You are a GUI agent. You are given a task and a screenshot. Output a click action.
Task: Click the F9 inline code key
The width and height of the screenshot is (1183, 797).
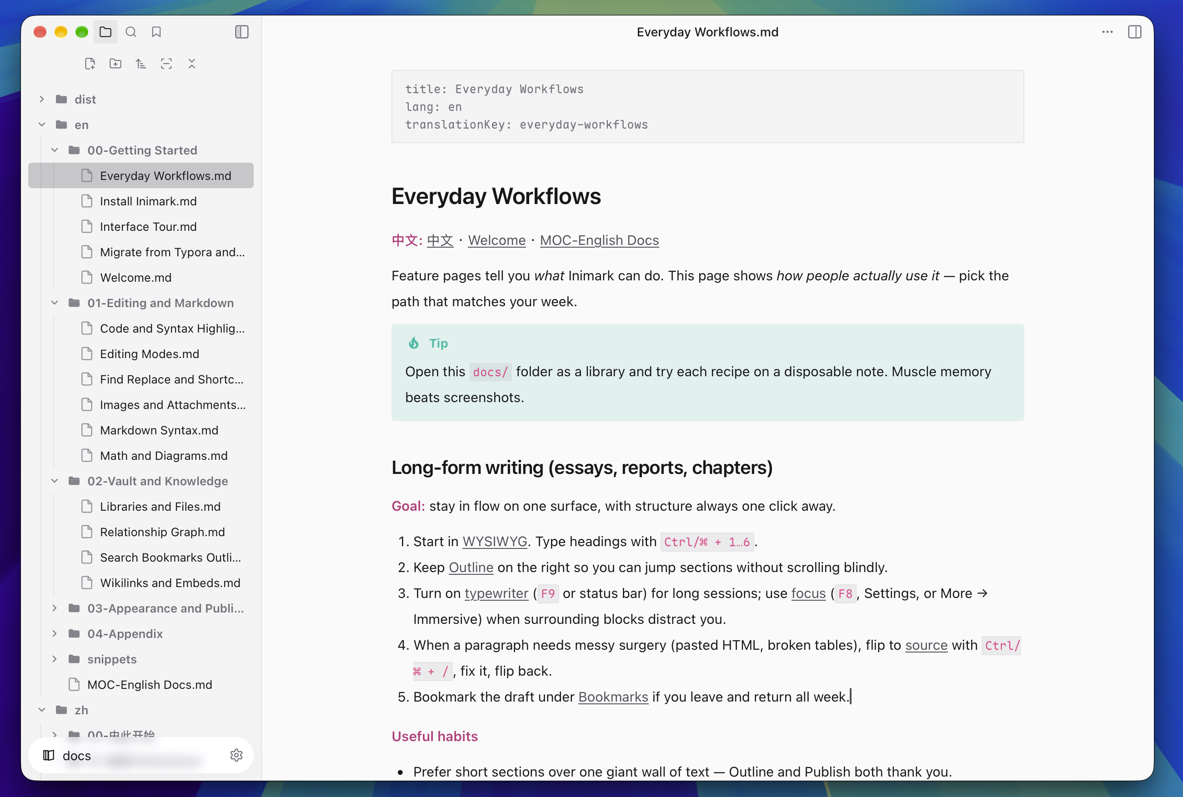coord(548,594)
